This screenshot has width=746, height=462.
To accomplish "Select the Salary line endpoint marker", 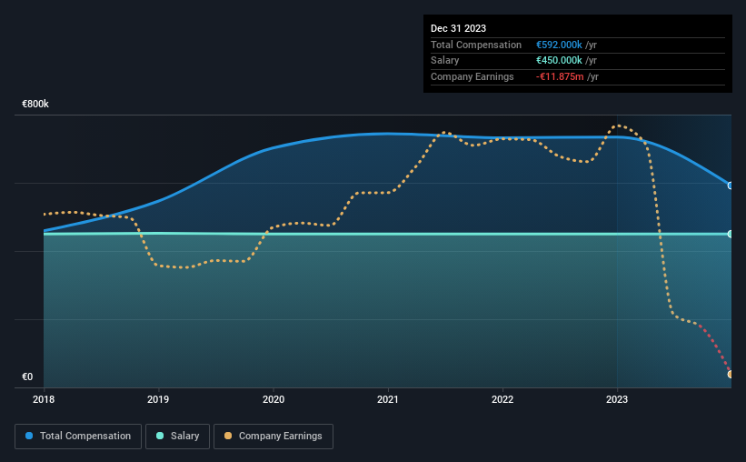I will pos(731,234).
